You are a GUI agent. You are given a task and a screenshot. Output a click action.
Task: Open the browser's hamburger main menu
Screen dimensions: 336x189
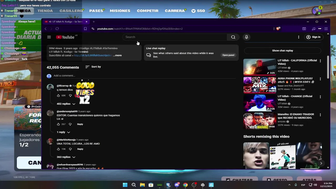coord(326,29)
